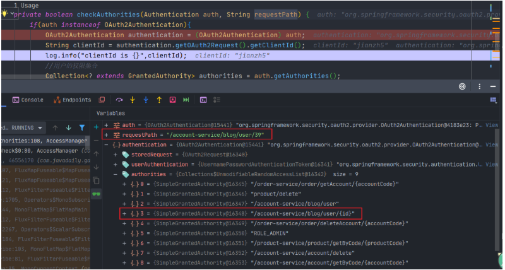The height and width of the screenshot is (270, 505).
Task: Collapse the authentication variable node
Action: (107, 145)
